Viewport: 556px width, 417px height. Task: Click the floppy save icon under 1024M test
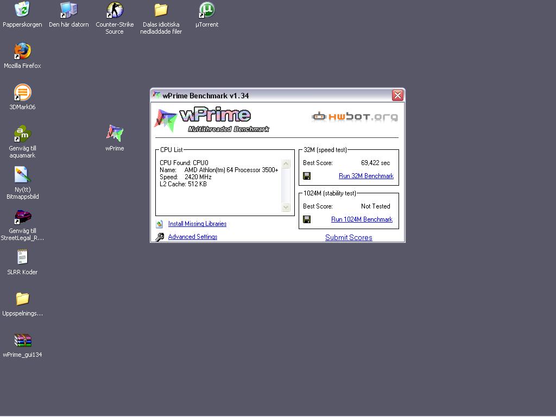pyautogui.click(x=307, y=219)
